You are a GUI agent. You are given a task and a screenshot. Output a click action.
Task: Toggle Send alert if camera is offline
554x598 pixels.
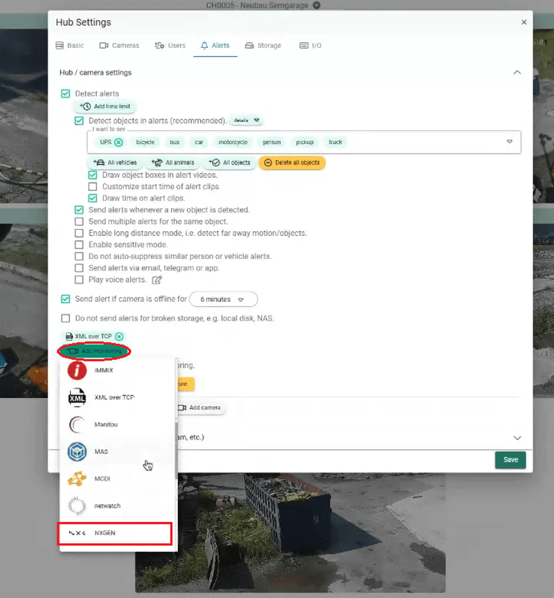[66, 299]
